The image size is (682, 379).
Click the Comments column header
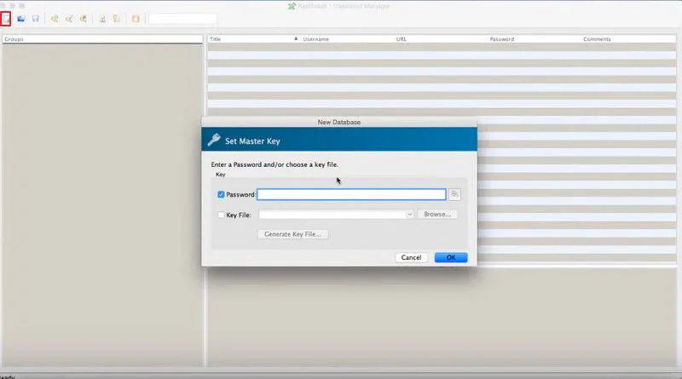tap(628, 39)
